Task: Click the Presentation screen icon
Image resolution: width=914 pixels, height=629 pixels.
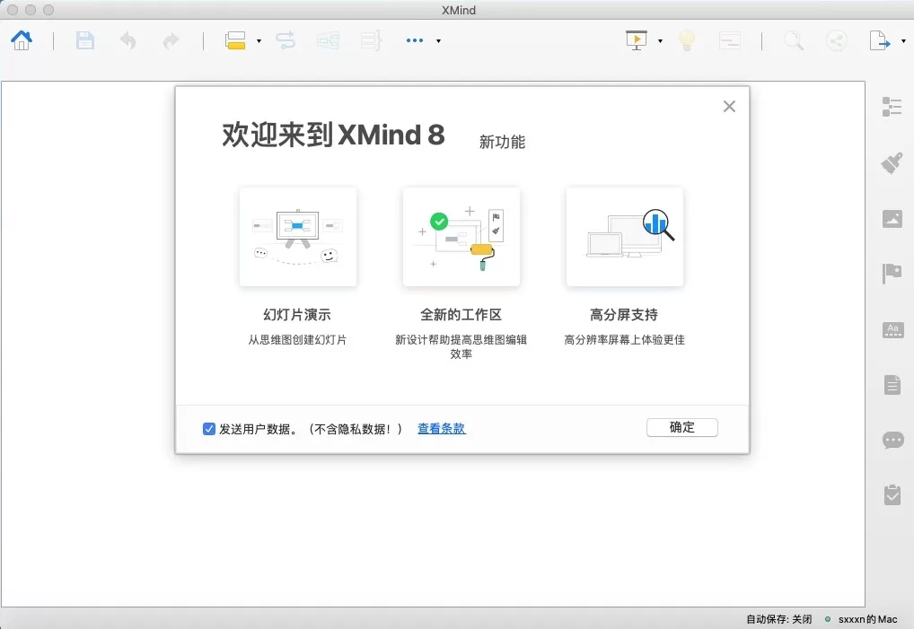Action: 637,40
